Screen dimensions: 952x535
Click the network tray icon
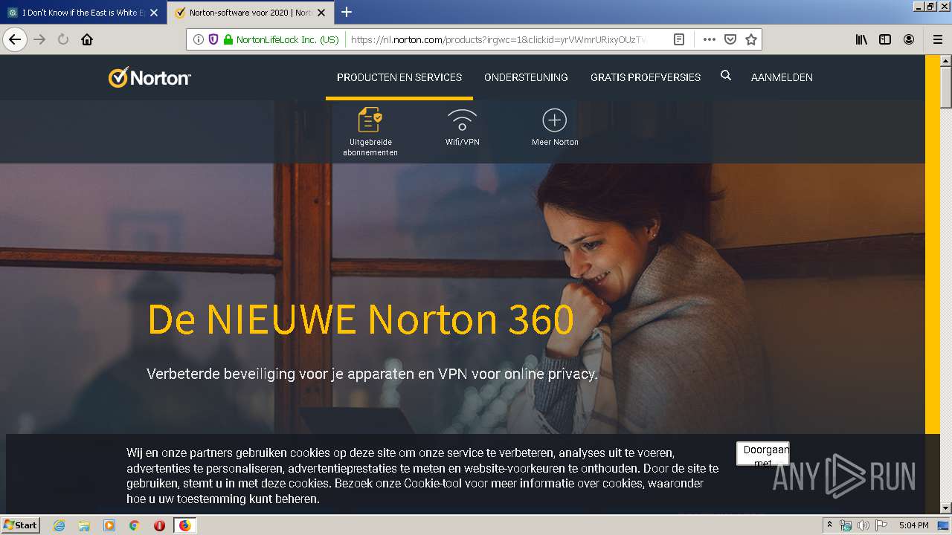(846, 525)
